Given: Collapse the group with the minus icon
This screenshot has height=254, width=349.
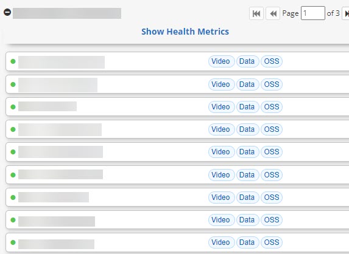Looking at the screenshot, I should pos(7,12).
